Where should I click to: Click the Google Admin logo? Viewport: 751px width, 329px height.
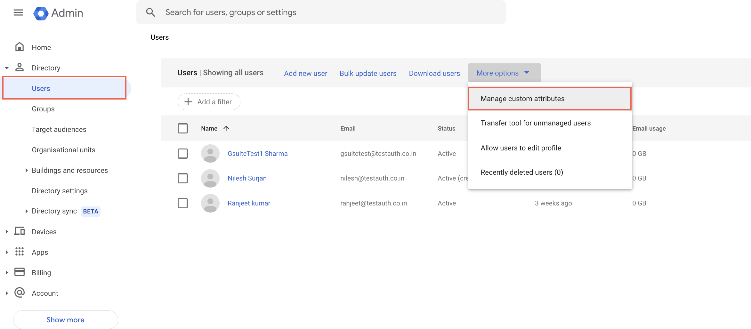click(58, 13)
